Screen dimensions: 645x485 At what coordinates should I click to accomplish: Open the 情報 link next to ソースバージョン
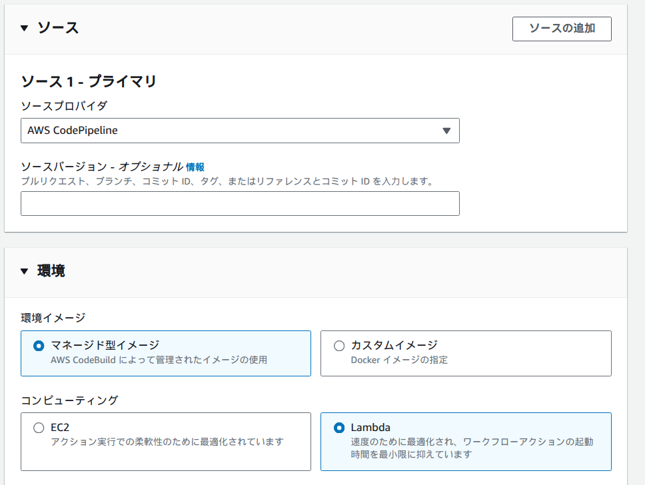(x=197, y=165)
